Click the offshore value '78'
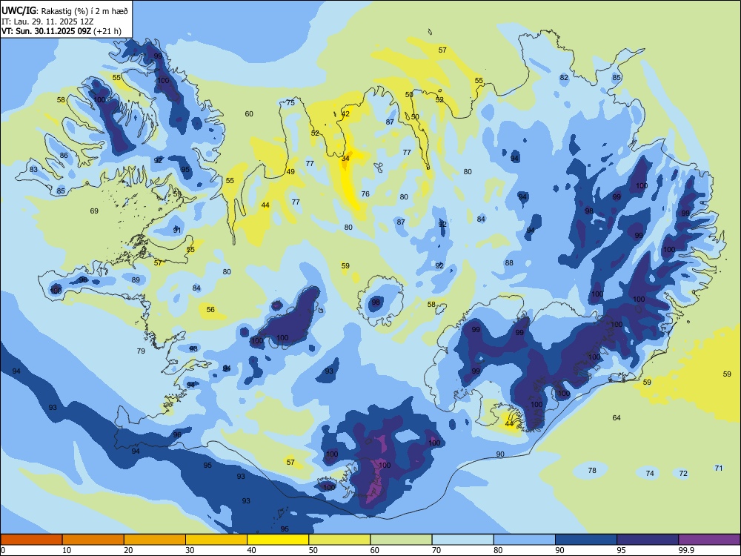Image resolution: width=741 pixels, height=556 pixels. [592, 471]
